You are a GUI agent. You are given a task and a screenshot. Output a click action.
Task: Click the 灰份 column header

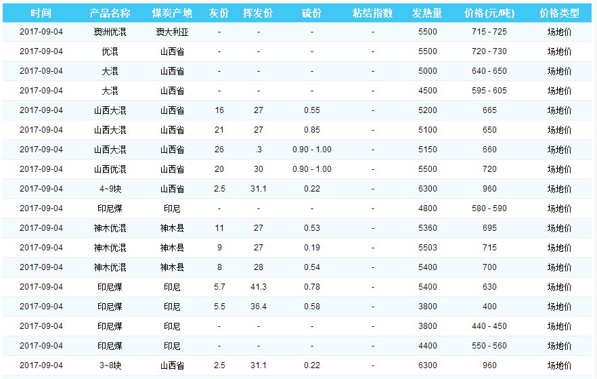tap(219, 14)
